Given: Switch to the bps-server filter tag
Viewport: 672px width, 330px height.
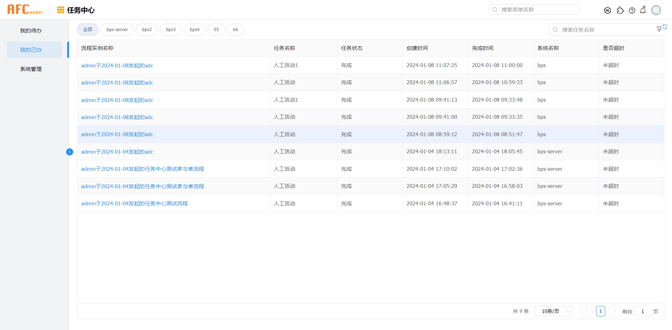Looking at the screenshot, I should [x=117, y=29].
